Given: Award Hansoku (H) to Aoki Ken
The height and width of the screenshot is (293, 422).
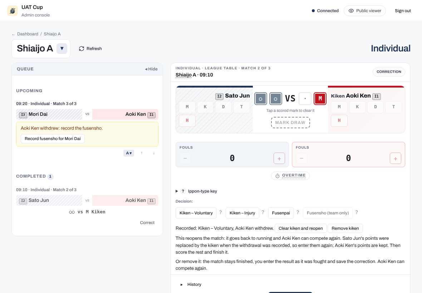Looking at the screenshot, I should pyautogui.click(x=339, y=120).
